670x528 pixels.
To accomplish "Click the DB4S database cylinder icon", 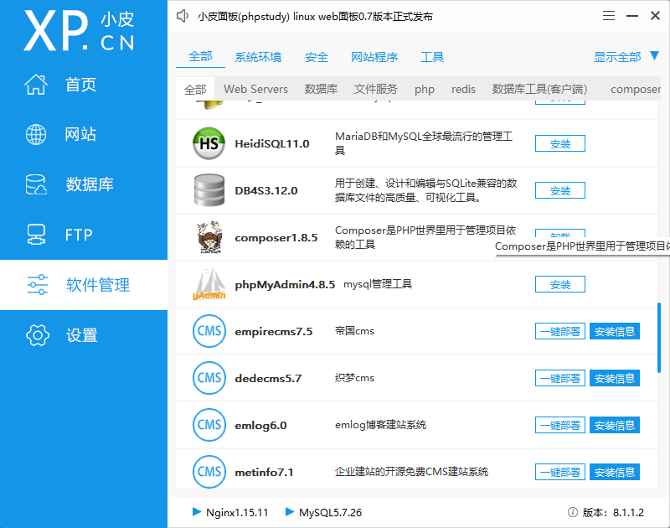I will click(x=209, y=189).
